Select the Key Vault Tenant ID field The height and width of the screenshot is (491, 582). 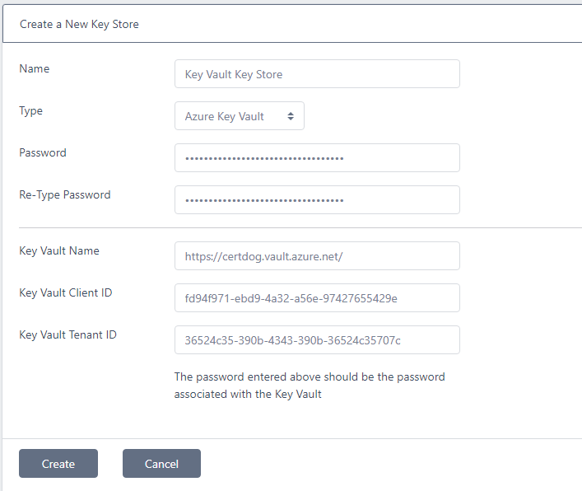(x=317, y=340)
